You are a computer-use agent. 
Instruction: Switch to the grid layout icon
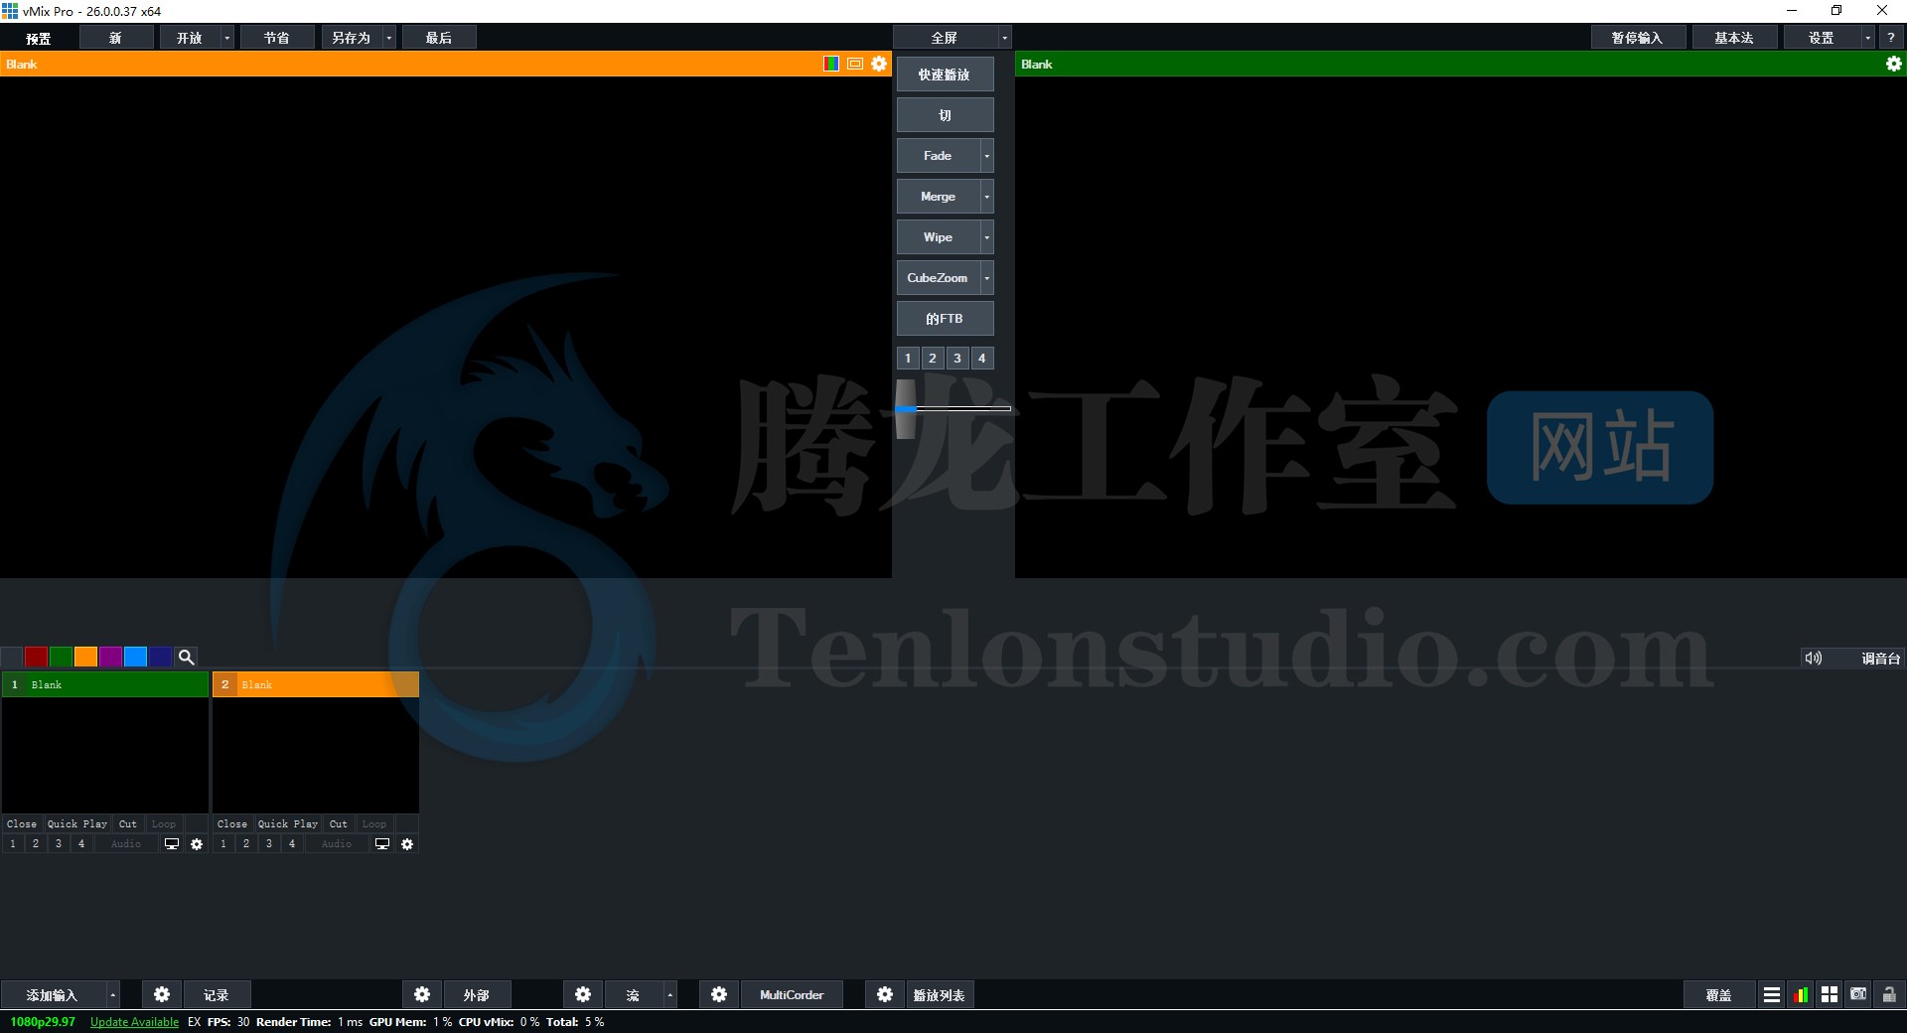1830,994
